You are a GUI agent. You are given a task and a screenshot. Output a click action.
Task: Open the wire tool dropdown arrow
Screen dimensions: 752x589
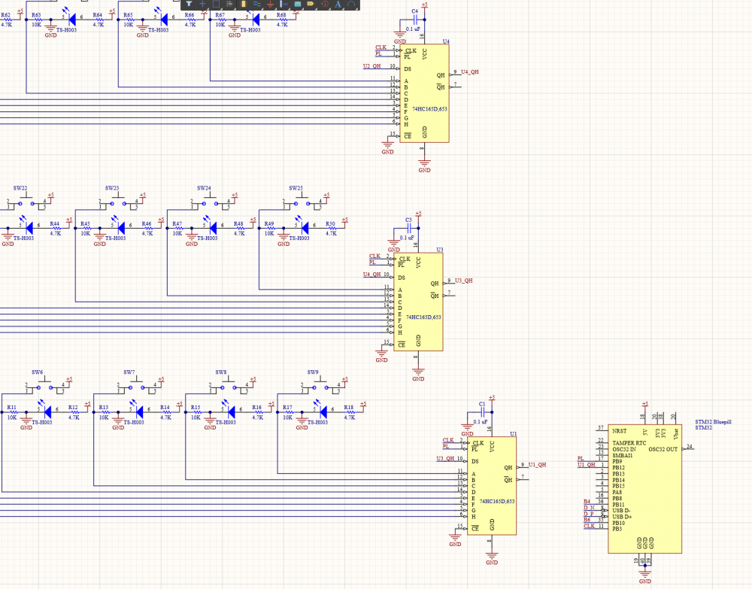pyautogui.click(x=262, y=10)
